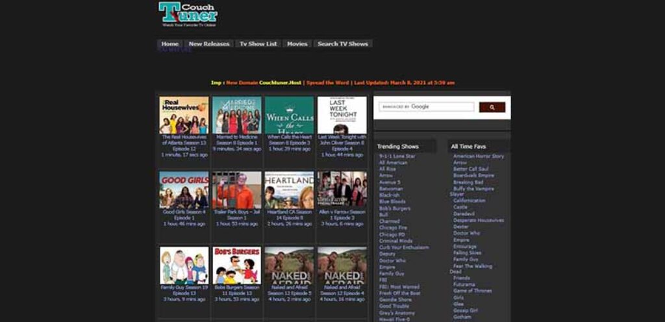Open Real Housewives of Atlanta thumbnail
Viewport: 665px width, 322px height.
click(184, 115)
